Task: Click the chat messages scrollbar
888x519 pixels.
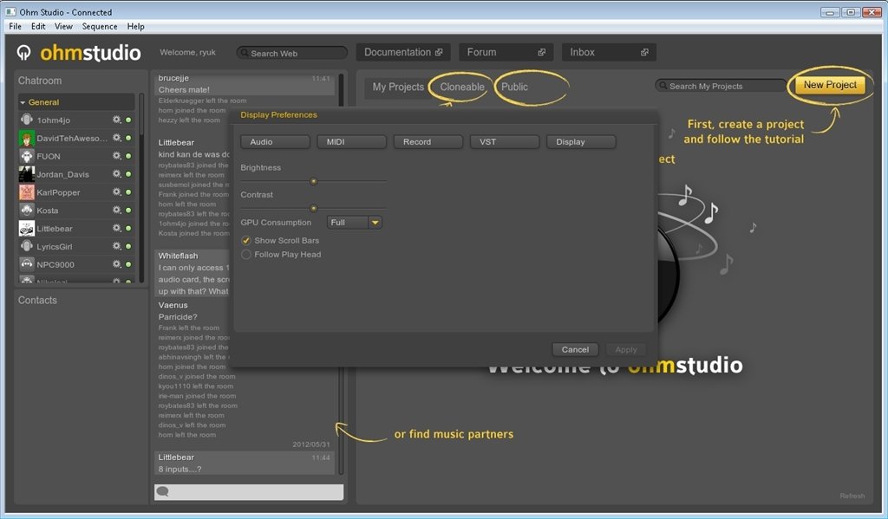Action: pos(341,274)
